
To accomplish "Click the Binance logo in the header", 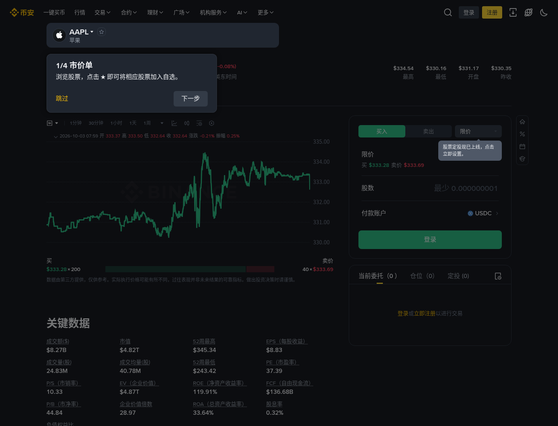I will (22, 12).
